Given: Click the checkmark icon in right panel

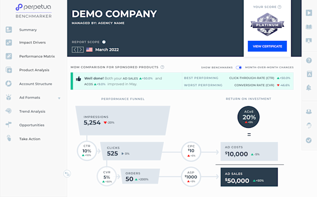Looking at the screenshot, I should 309,140.
